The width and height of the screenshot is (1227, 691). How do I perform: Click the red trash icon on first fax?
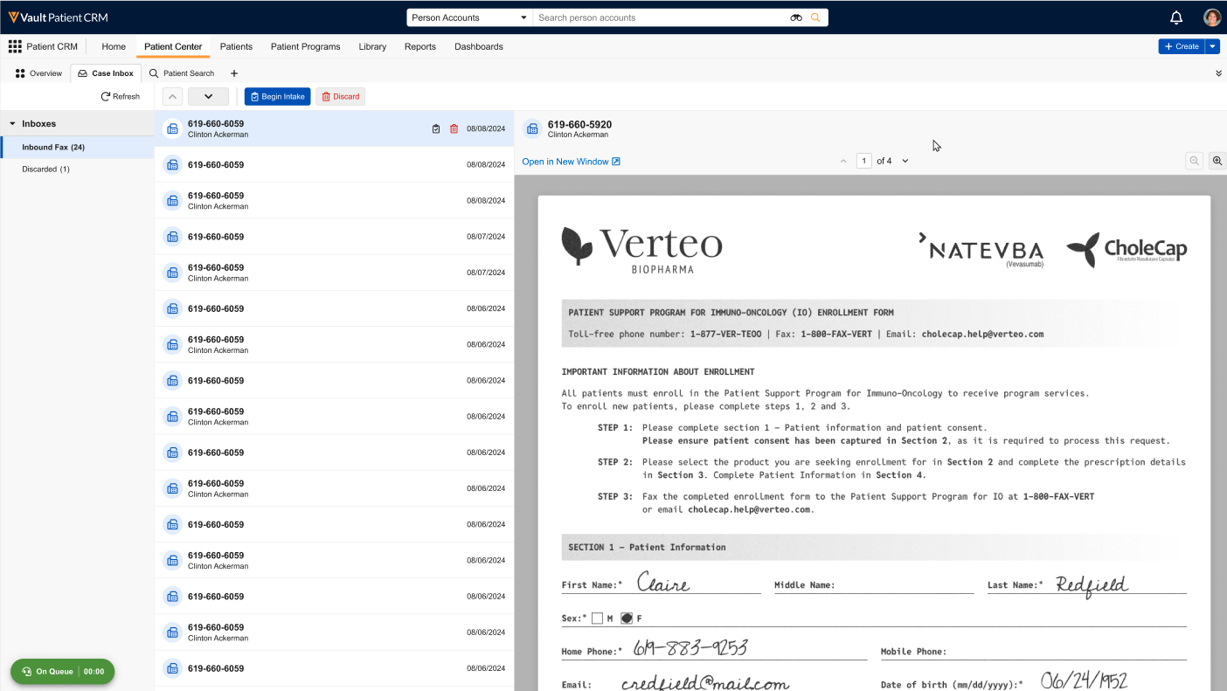point(454,129)
